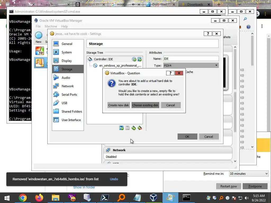Viewport: 271px width, 203px height.
Task: Click the Show in folder link
Action: point(84,187)
